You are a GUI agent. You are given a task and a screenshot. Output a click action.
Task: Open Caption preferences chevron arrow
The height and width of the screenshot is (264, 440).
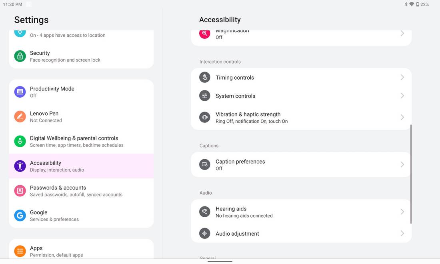pos(402,164)
